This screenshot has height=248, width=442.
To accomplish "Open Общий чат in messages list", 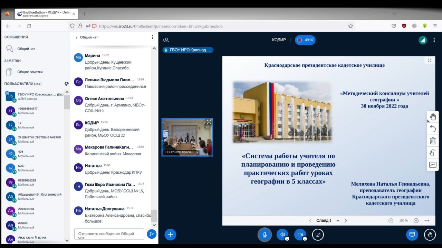I will [x=26, y=49].
